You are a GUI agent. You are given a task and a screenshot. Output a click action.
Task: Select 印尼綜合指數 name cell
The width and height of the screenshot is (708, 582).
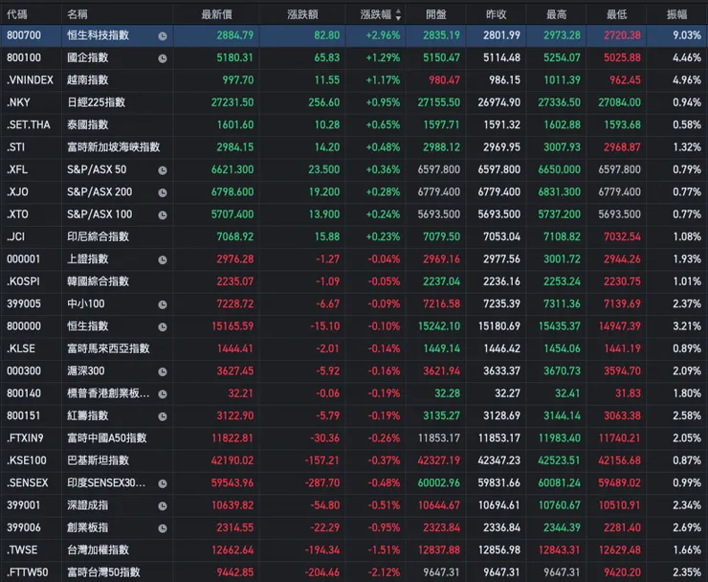click(98, 236)
